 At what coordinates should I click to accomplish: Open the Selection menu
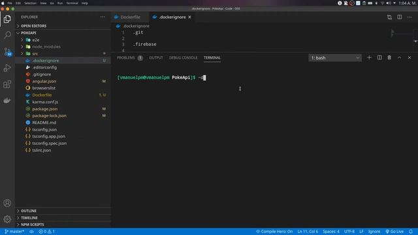point(31,3)
